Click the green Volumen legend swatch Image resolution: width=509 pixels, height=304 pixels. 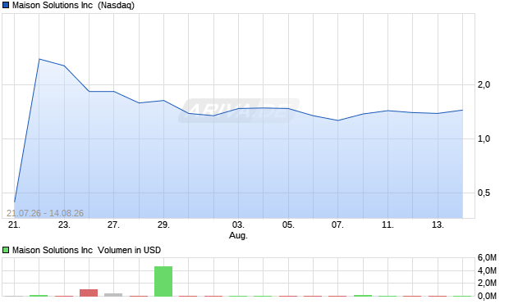pyautogui.click(x=6, y=250)
